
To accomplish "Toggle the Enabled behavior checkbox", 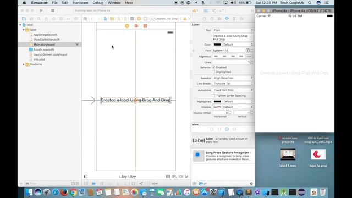I will point(213,67).
